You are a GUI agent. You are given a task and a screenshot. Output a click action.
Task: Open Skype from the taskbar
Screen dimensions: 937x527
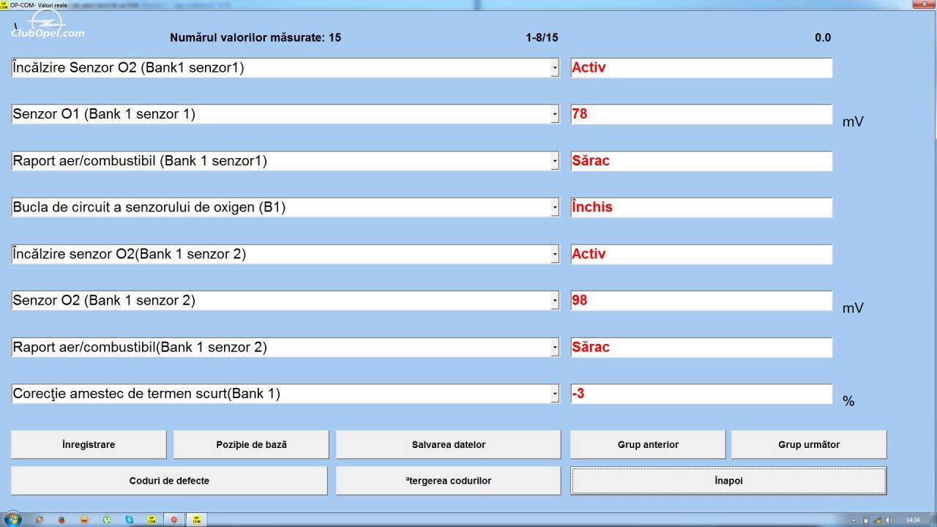click(130, 520)
